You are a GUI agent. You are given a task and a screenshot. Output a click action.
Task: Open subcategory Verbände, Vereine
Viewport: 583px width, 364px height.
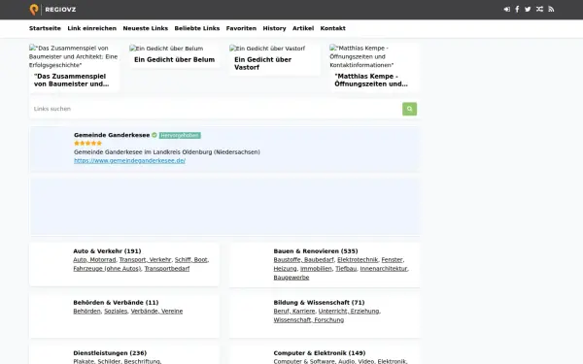click(156, 312)
